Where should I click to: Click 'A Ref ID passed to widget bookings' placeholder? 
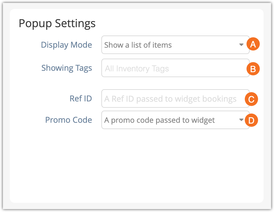point(170,99)
